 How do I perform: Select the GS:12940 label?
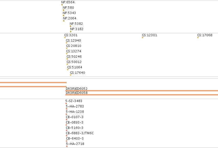tap(74, 41)
